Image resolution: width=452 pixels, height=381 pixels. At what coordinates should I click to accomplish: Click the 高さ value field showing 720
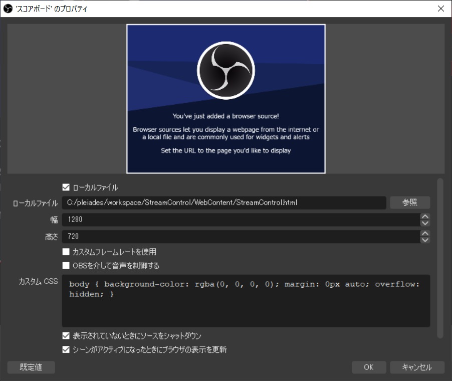pyautogui.click(x=241, y=237)
